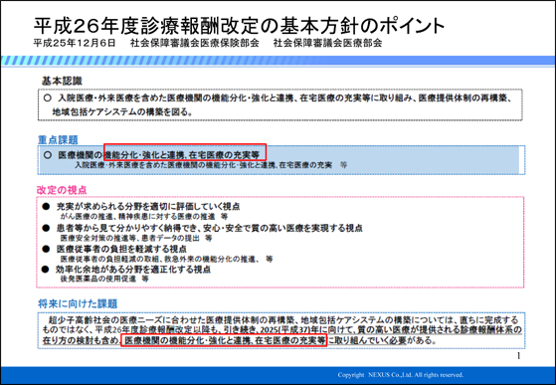Click the closing phrase に取り組んでいく必要がある。

tap(382, 340)
